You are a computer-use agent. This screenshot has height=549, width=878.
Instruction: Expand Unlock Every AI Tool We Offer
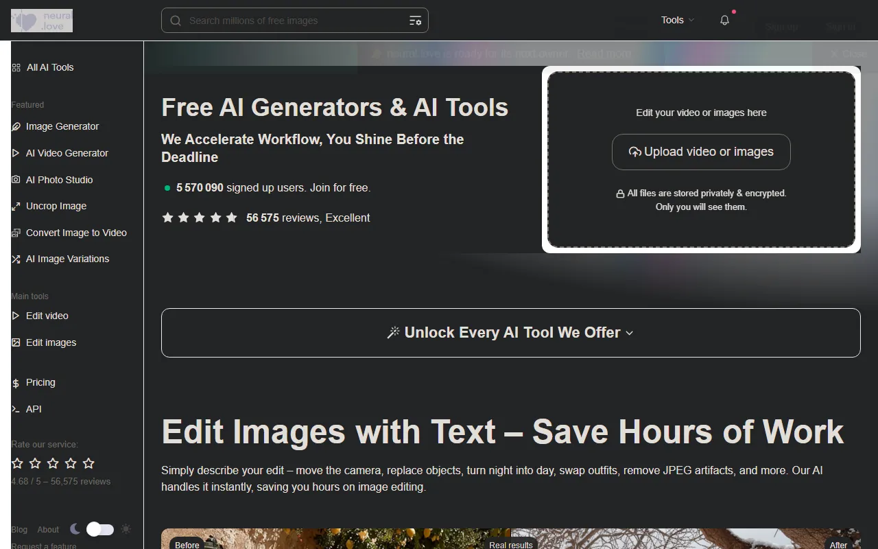coord(510,333)
